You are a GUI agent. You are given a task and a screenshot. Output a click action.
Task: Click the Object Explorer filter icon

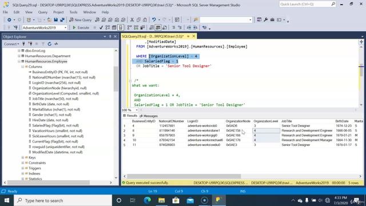pos(43,44)
